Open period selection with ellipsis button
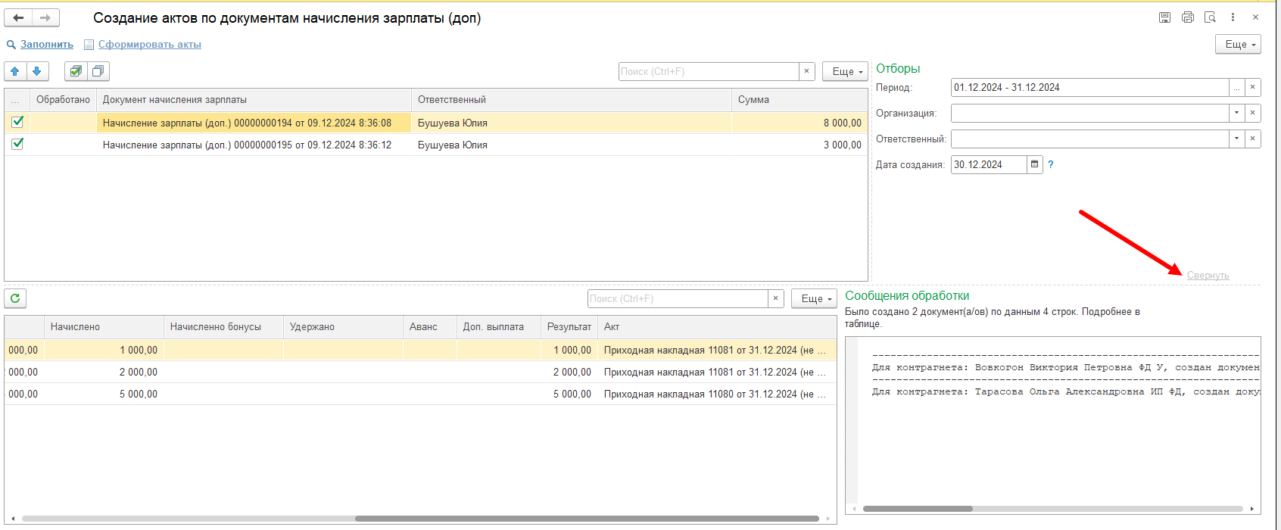The height and width of the screenshot is (530, 1281). 1236,87
